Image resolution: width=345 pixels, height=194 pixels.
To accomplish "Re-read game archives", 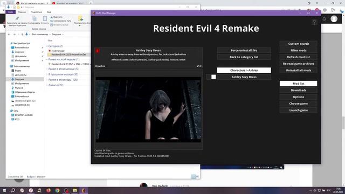I will pos(298,64).
